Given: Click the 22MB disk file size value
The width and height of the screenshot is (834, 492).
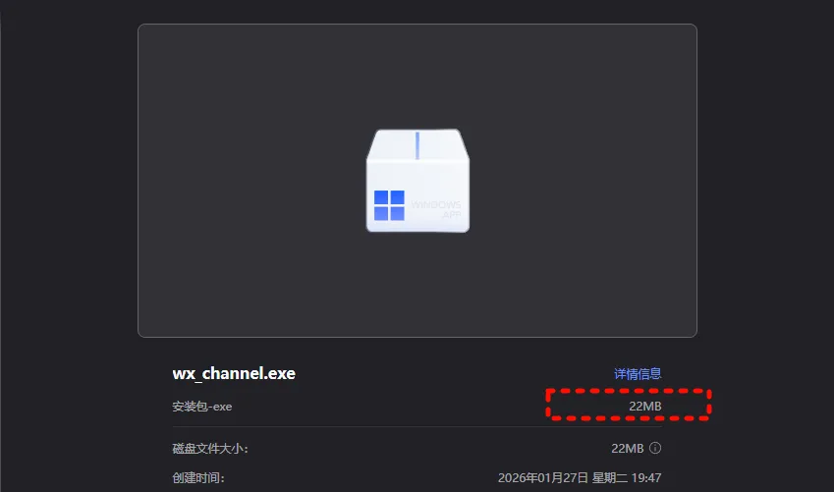Looking at the screenshot, I should coord(627,449).
